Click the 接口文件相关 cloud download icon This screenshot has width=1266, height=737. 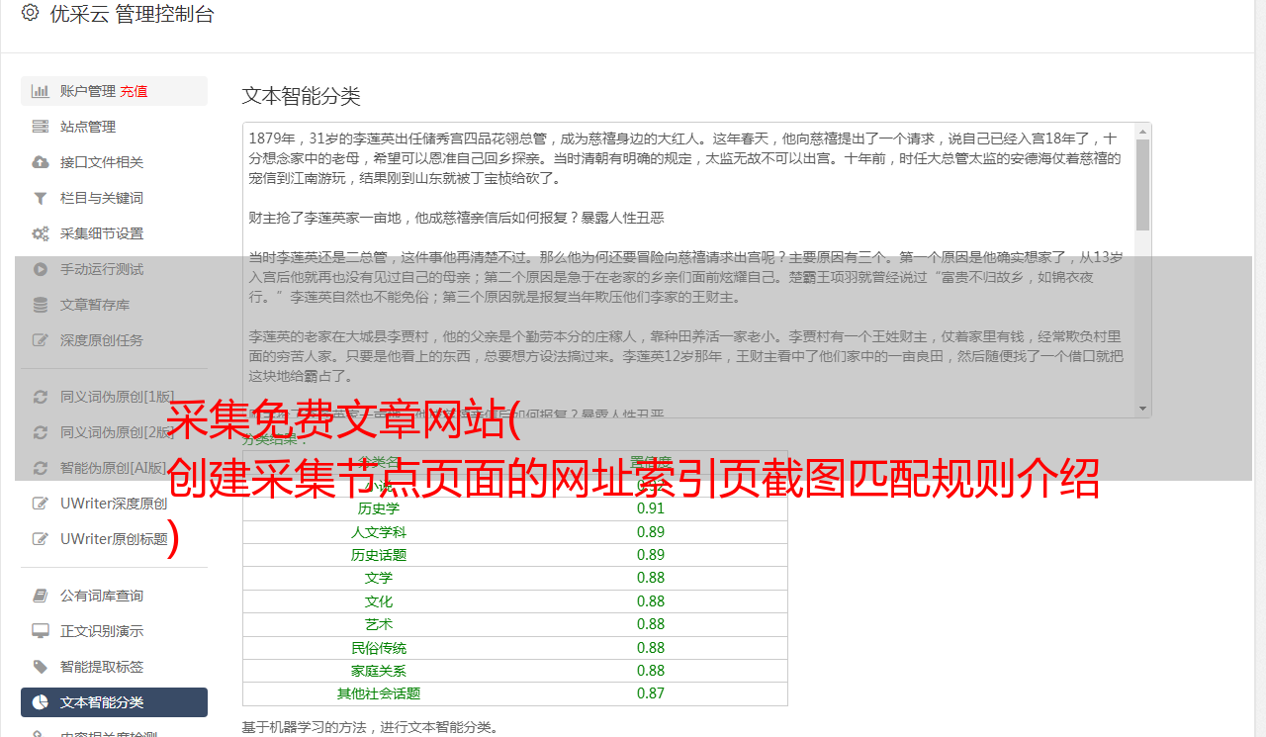[41, 162]
